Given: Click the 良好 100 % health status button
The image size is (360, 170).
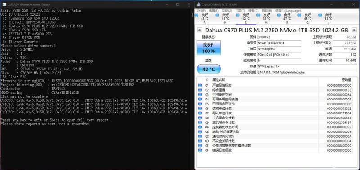Looking at the screenshot, I should tap(209, 48).
